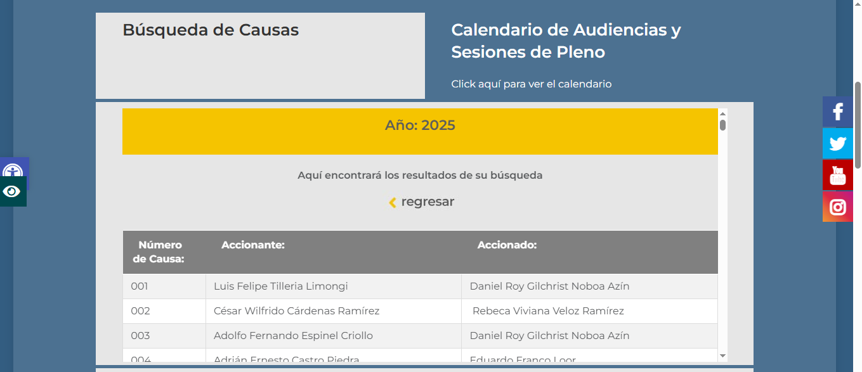
Task: Open the Instagram profile icon
Action: [x=838, y=207]
